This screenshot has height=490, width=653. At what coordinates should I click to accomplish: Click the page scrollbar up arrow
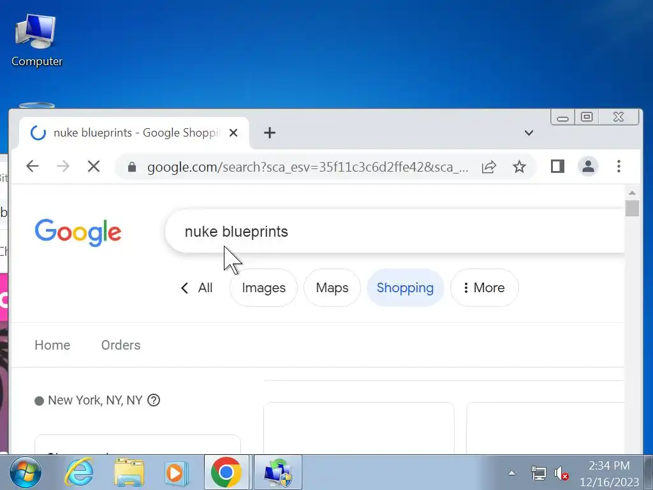pyautogui.click(x=632, y=193)
